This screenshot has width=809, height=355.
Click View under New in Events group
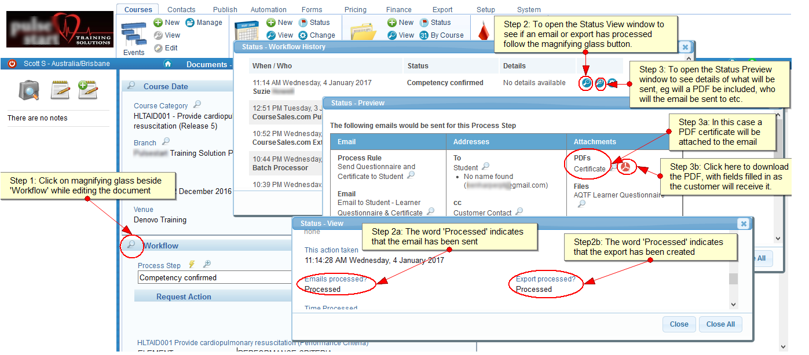point(167,35)
